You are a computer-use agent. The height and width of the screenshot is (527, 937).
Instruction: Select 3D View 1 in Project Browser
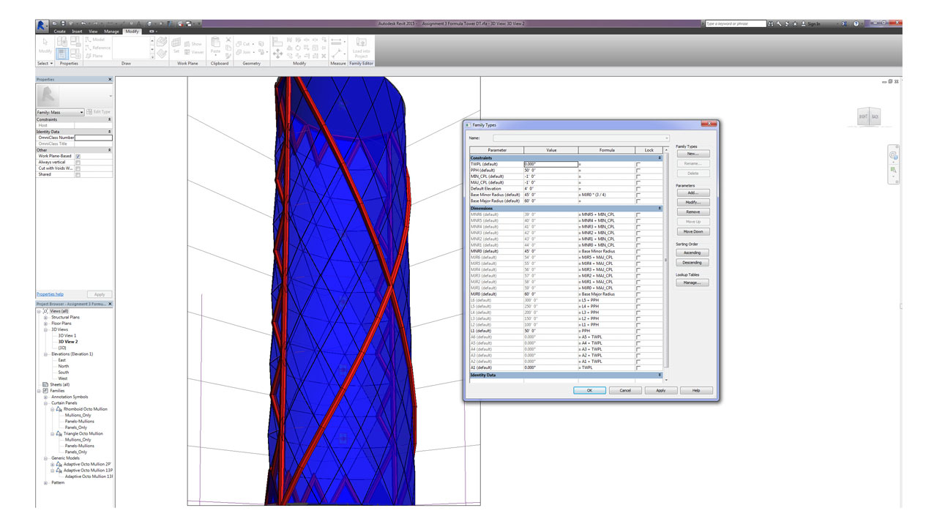[x=67, y=336]
